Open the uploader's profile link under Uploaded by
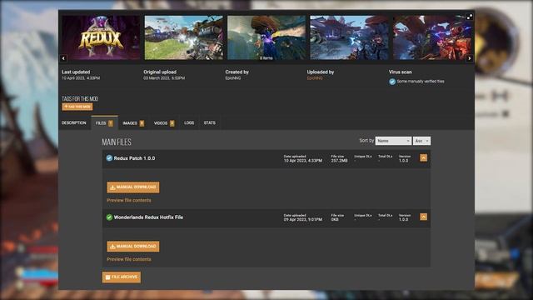This screenshot has width=533, height=300. (315, 78)
